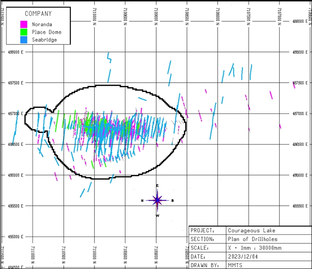Click the compass rose star symbol
Viewport: 312px width, 269px height.
coord(157,201)
